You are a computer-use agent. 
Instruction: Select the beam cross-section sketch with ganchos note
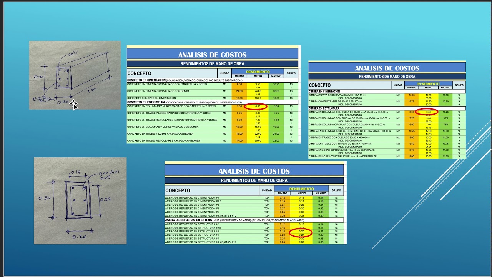pyautogui.click(x=80, y=200)
